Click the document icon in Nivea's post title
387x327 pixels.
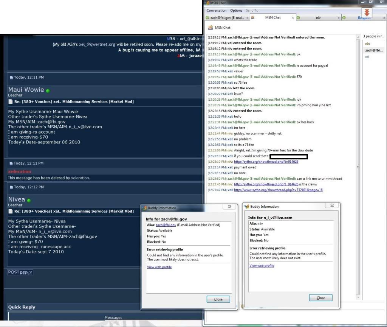coord(10,211)
